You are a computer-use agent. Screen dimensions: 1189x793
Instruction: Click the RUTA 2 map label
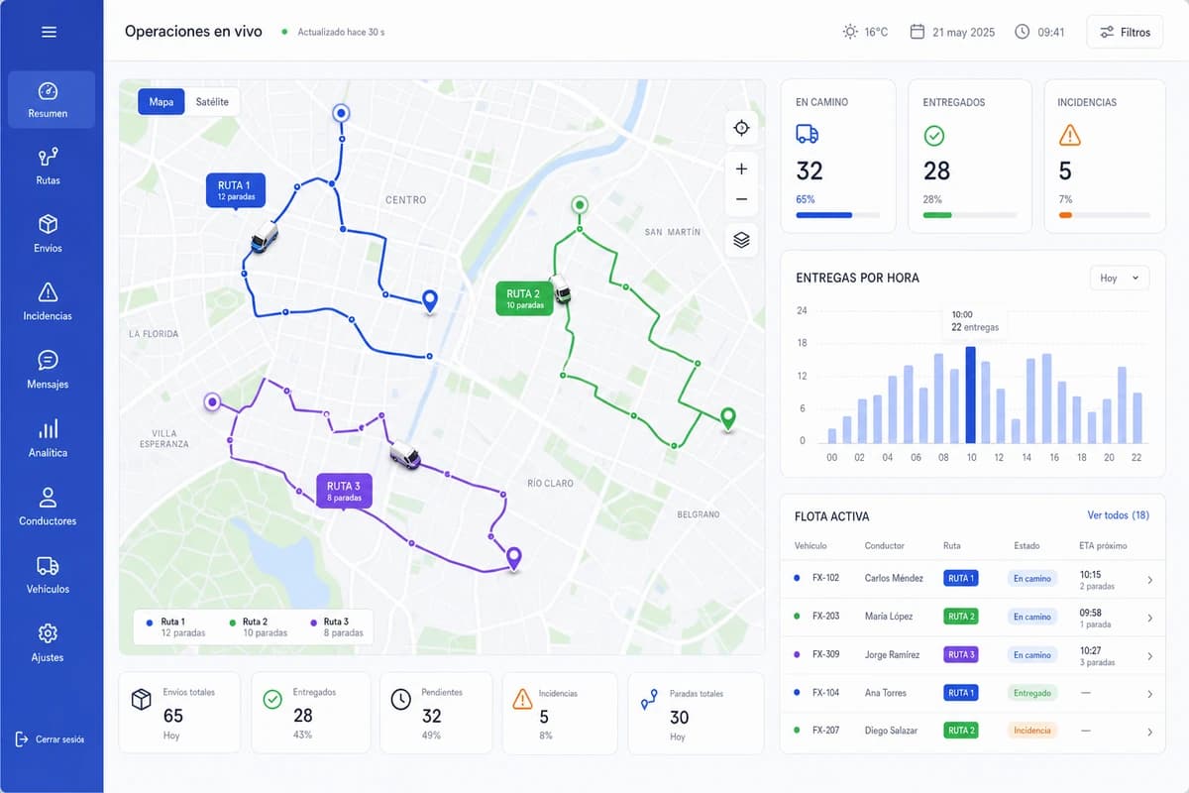(x=524, y=298)
